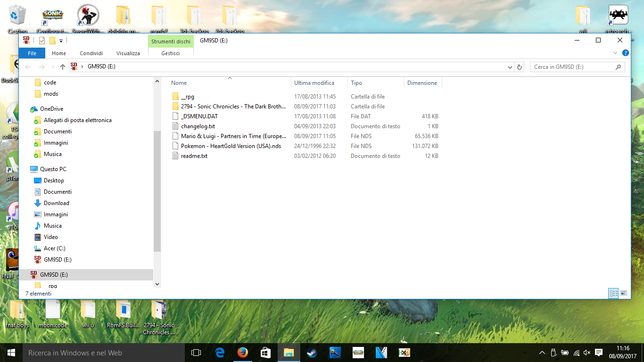
Task: Select the Pokemon HeartGold Version nds file
Action: point(226,146)
